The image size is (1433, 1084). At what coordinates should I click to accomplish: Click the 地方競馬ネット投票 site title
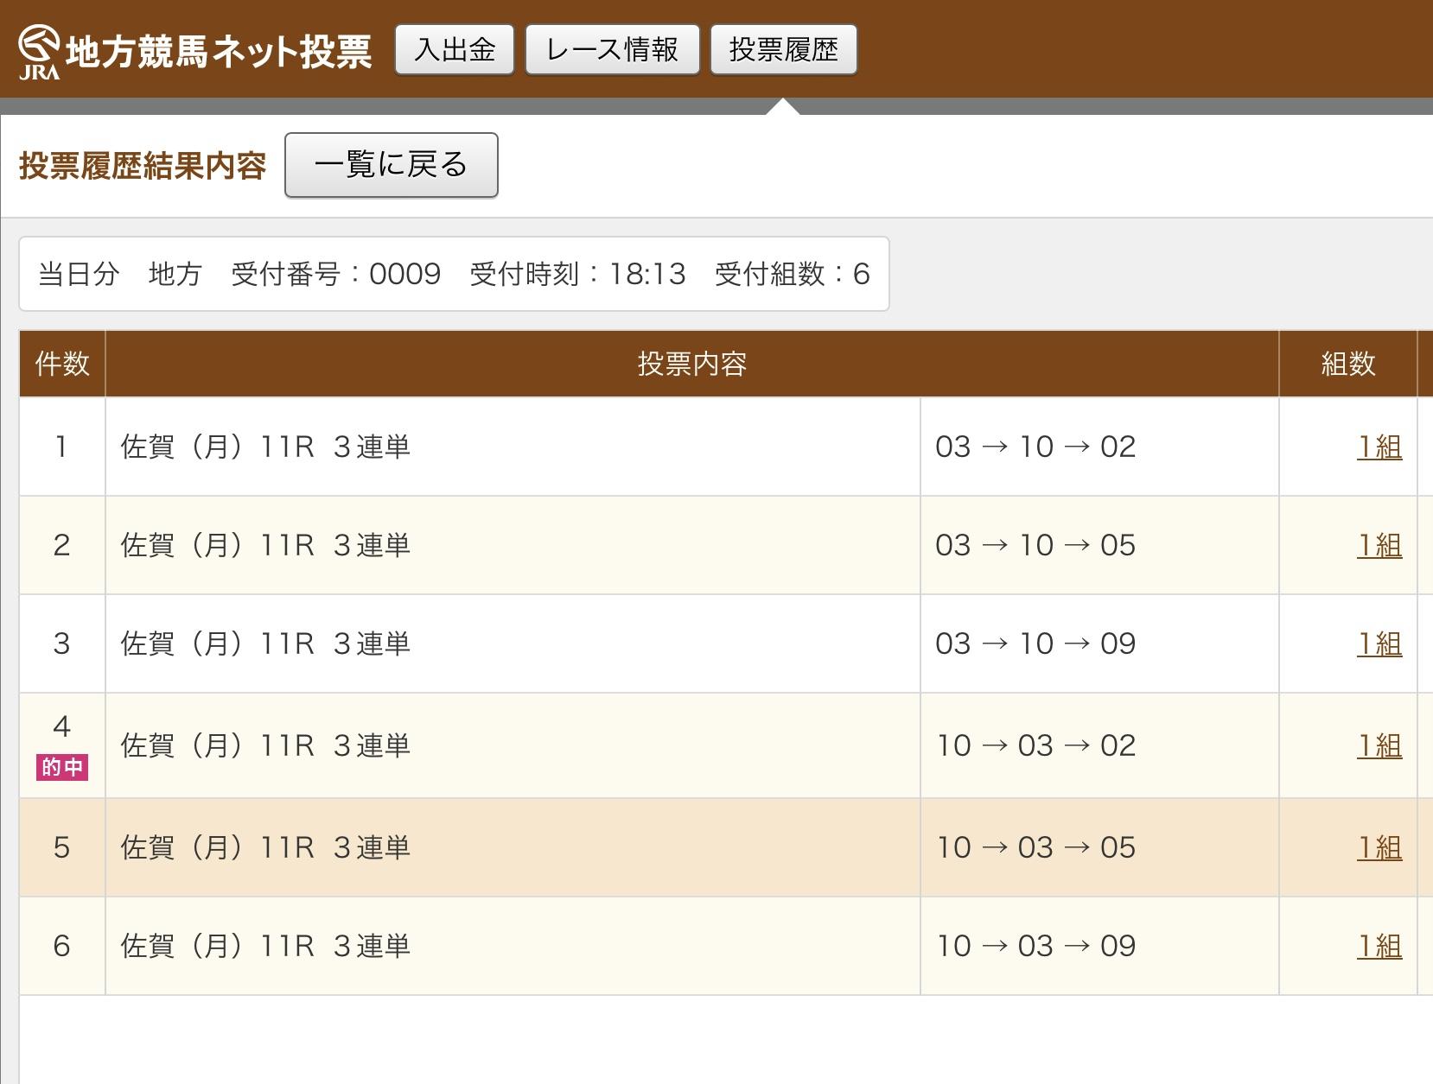point(219,52)
